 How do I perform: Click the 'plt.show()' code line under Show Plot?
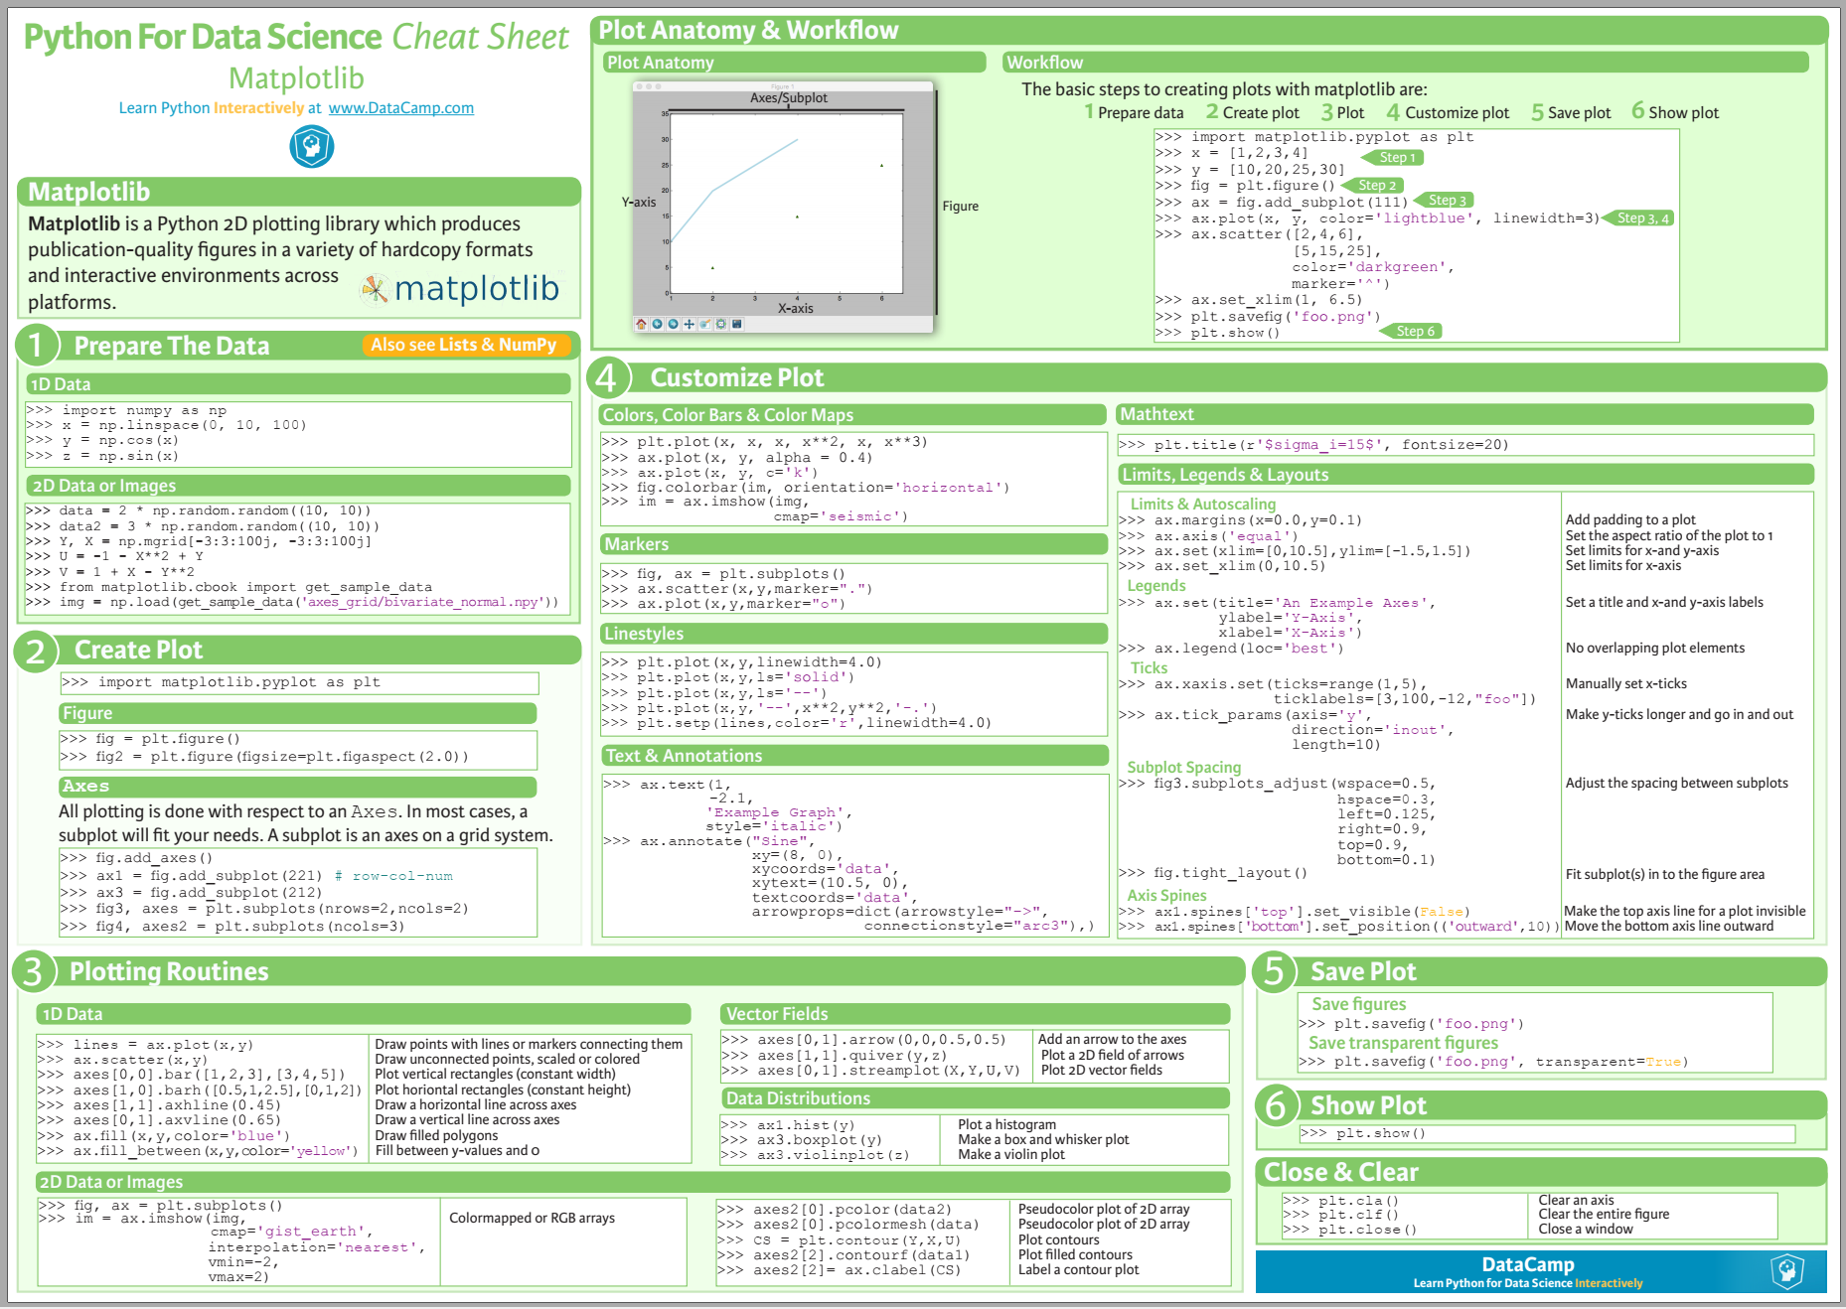[1363, 1133]
